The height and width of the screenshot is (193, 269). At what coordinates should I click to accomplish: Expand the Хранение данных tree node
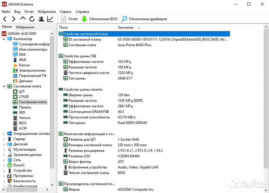[4, 155]
